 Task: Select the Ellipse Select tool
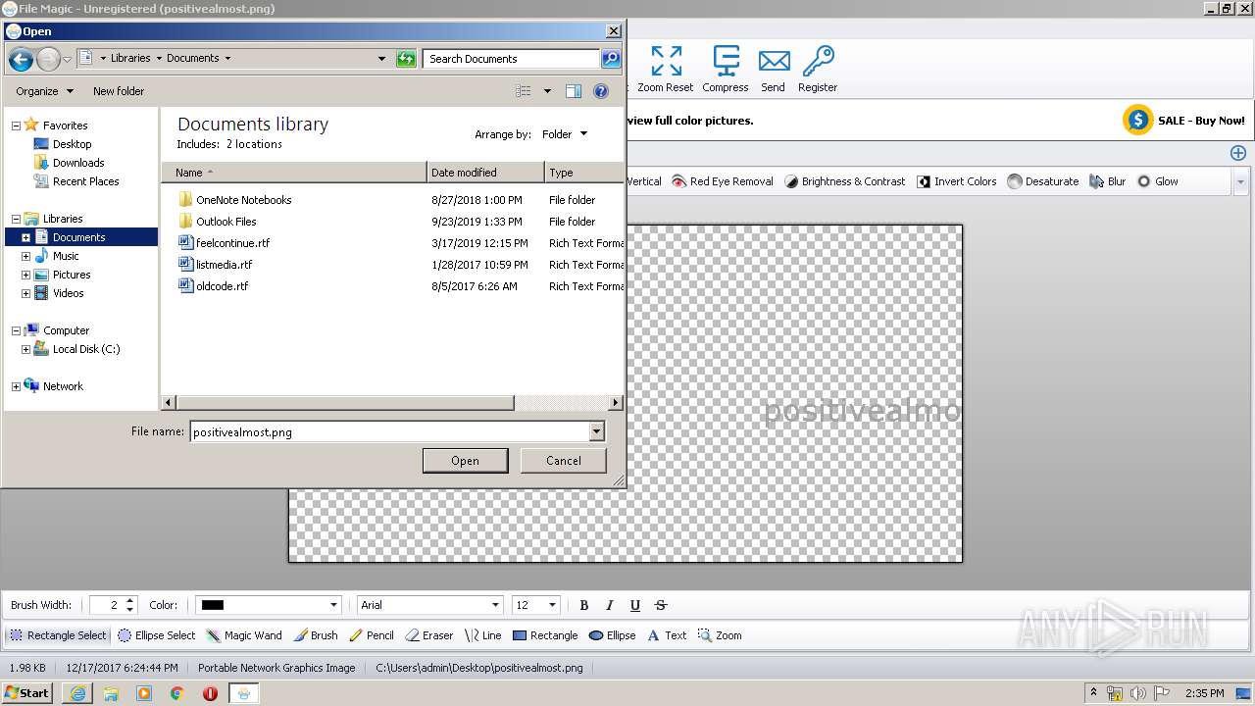[157, 635]
